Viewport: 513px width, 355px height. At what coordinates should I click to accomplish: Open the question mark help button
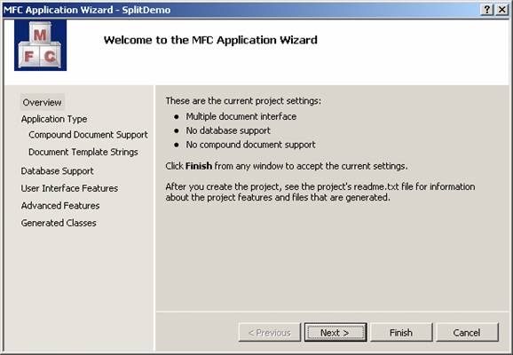(x=487, y=10)
